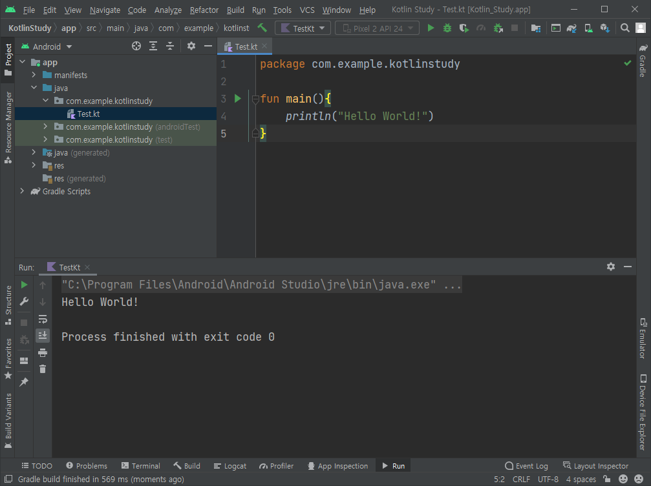Viewport: 651px width, 486px height.
Task: Run the TestKt configuration from main toolbar
Action: pos(431,28)
